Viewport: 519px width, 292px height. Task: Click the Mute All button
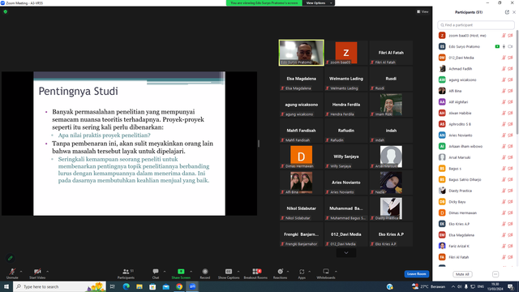462,274
